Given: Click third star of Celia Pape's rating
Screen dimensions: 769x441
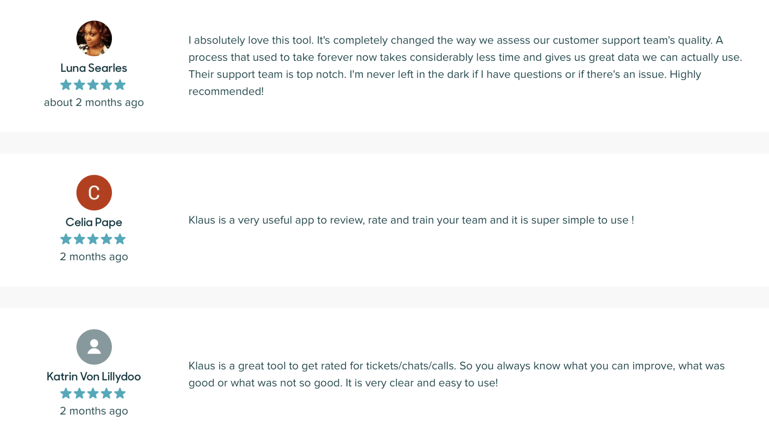Looking at the screenshot, I should [x=93, y=239].
